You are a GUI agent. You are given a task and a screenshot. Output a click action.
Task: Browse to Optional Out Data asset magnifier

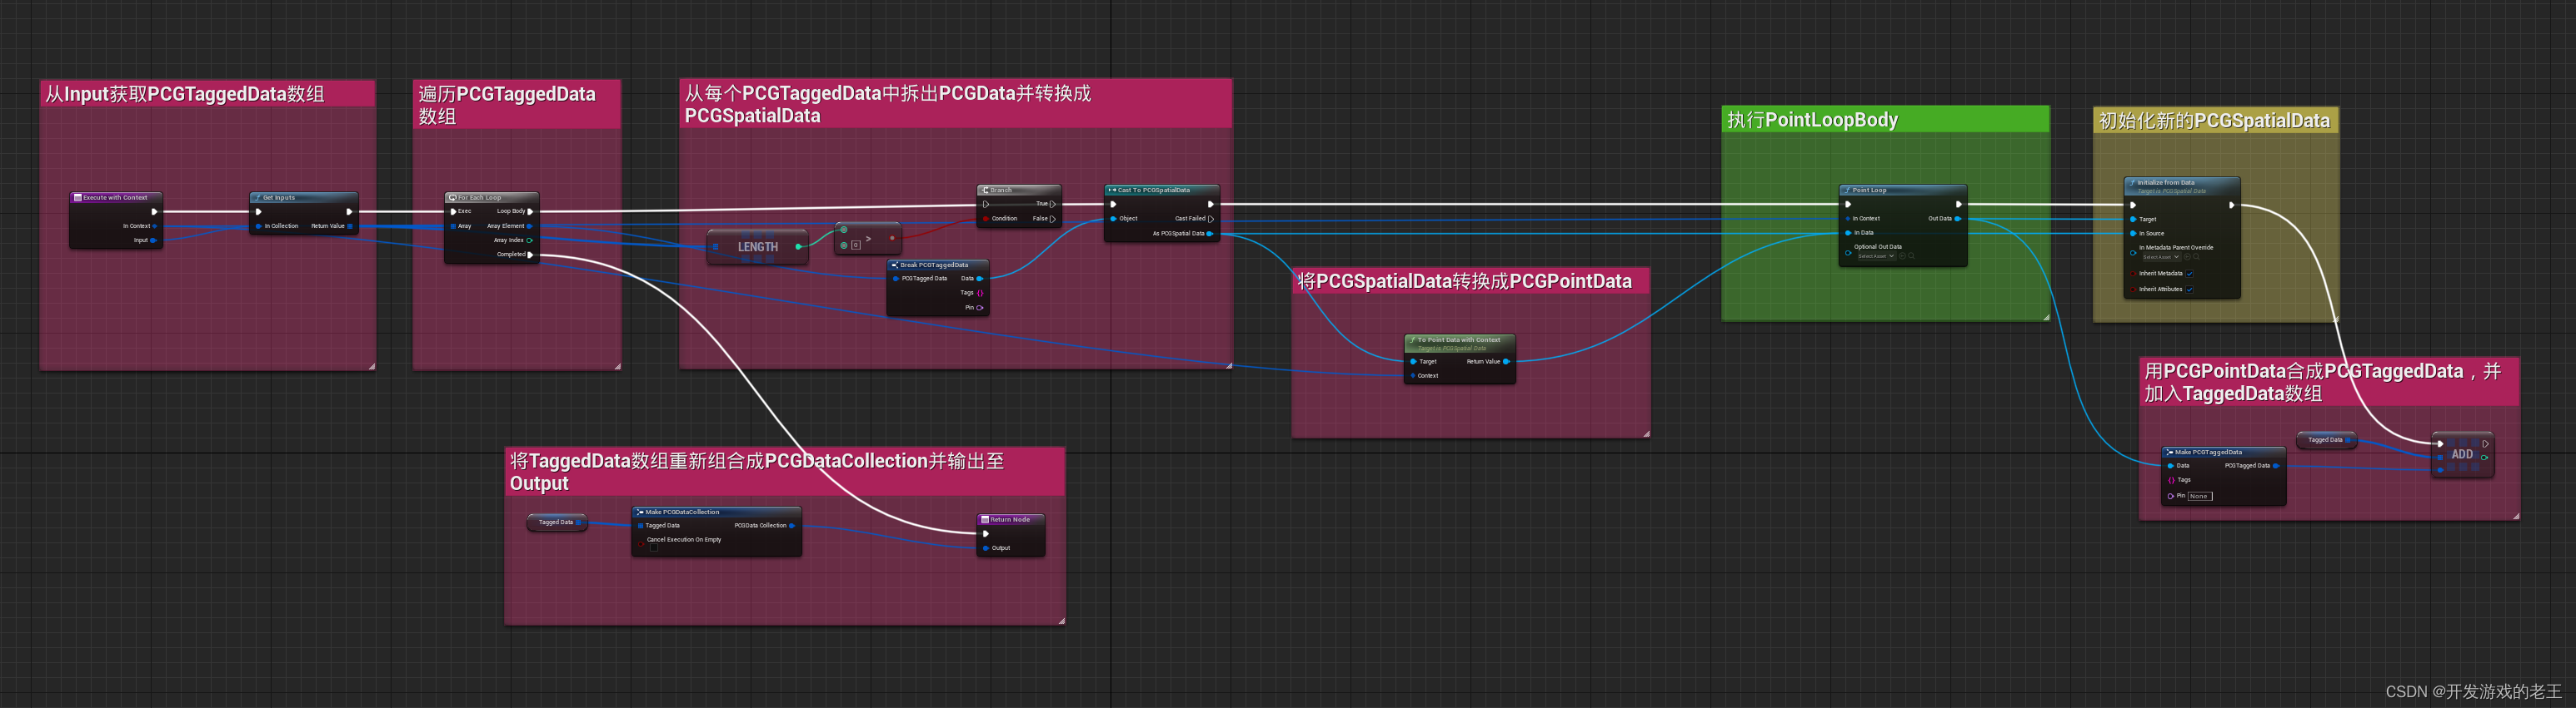tap(1911, 255)
